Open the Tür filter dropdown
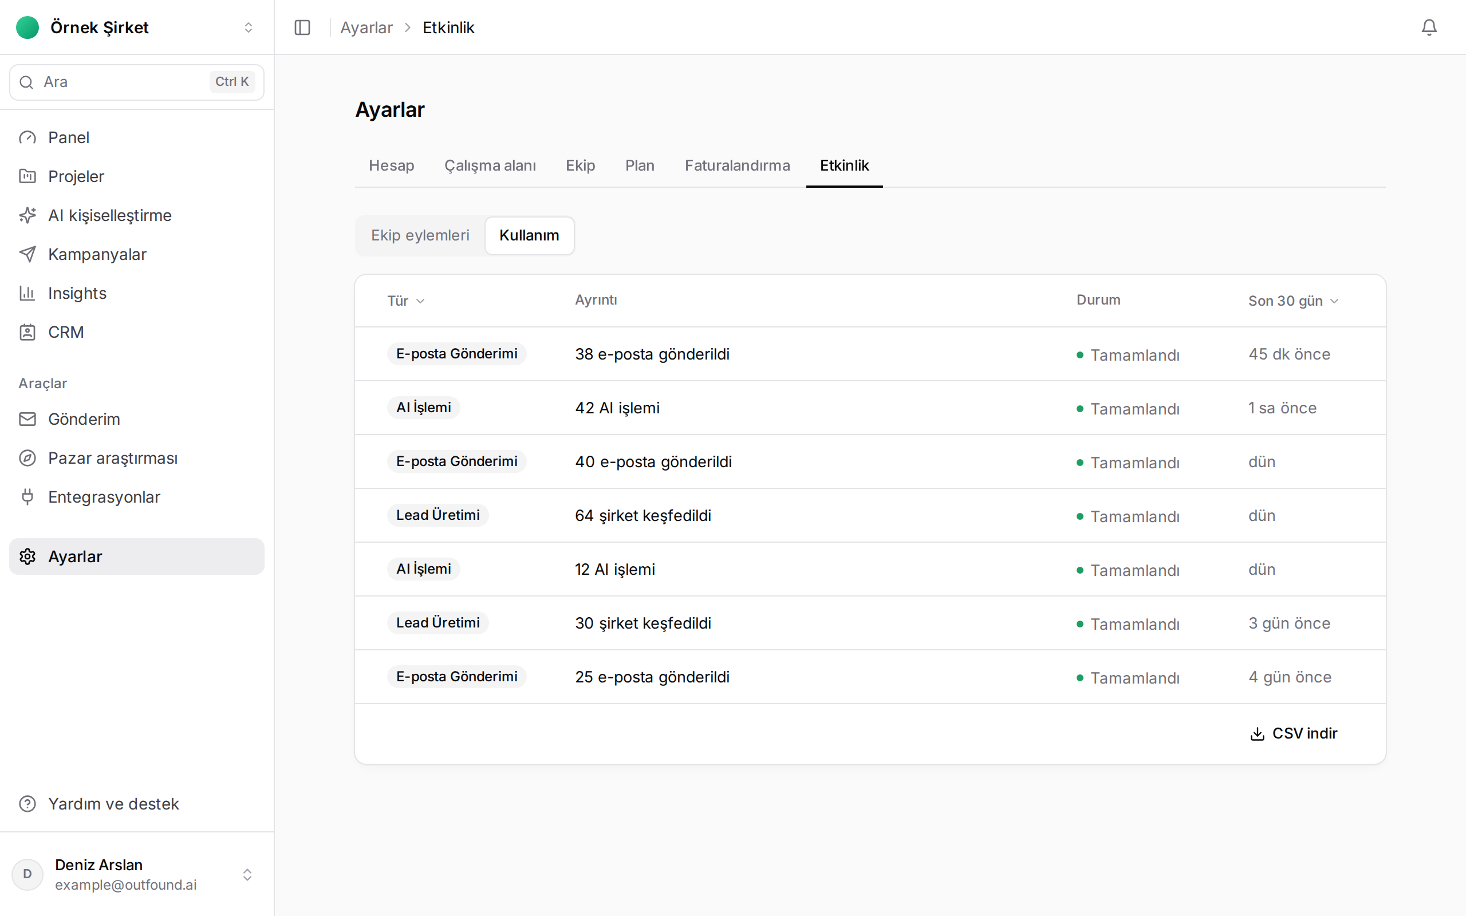Image resolution: width=1466 pixels, height=916 pixels. (406, 301)
